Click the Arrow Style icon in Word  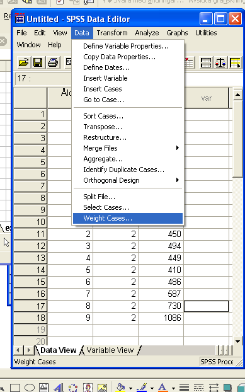click(x=213, y=388)
